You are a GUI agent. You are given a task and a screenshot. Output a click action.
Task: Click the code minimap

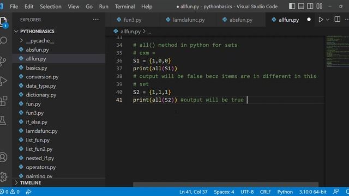coord(337,51)
